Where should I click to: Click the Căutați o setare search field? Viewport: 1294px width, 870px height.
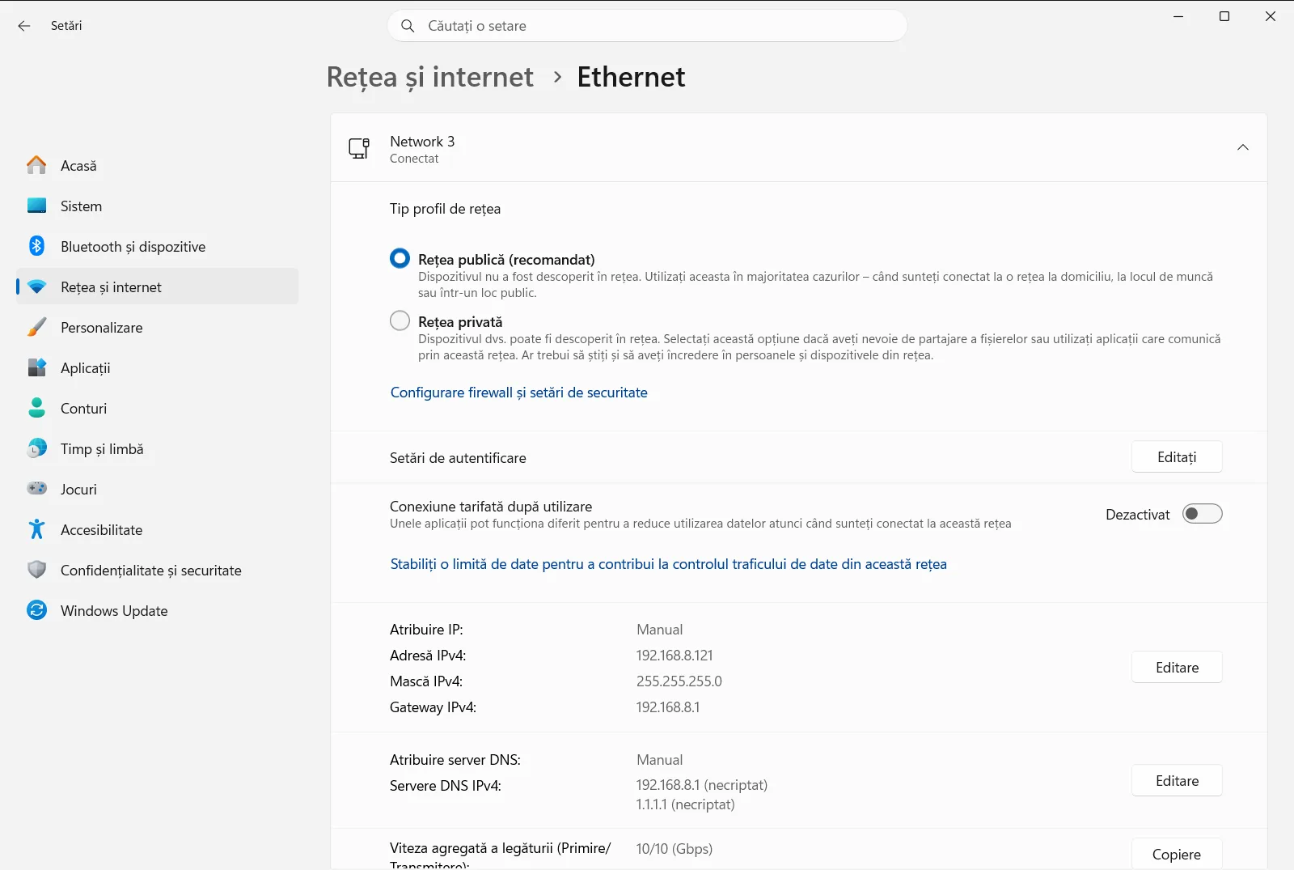click(x=647, y=26)
